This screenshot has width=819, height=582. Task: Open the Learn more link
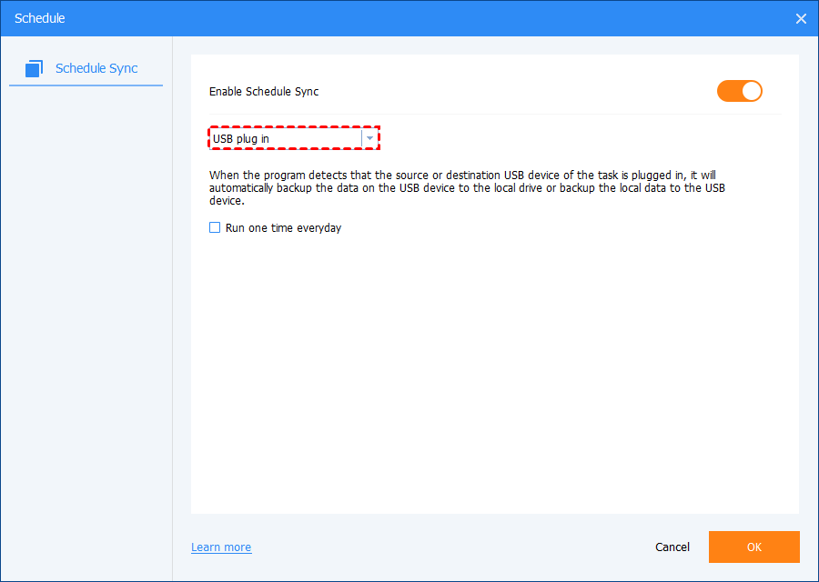[221, 547]
